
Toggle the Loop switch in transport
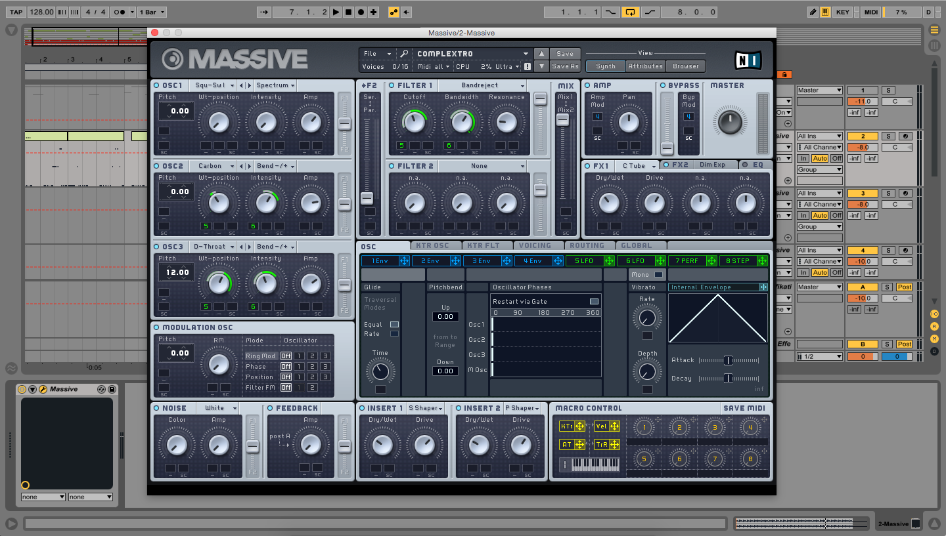(631, 12)
